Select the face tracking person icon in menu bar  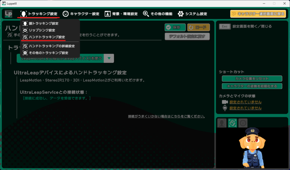coord(24,13)
